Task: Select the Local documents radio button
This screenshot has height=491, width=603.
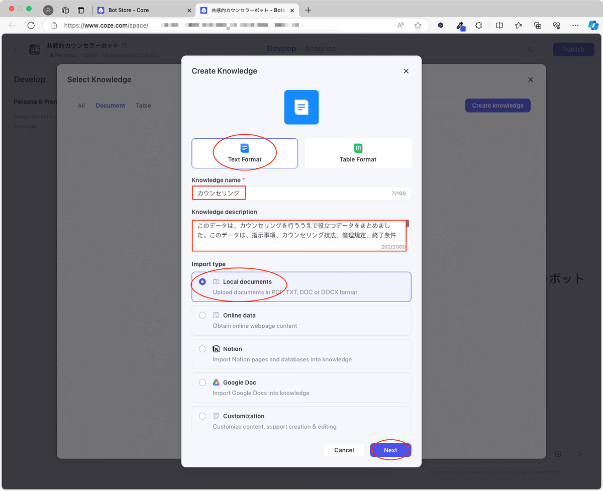Action: [203, 281]
